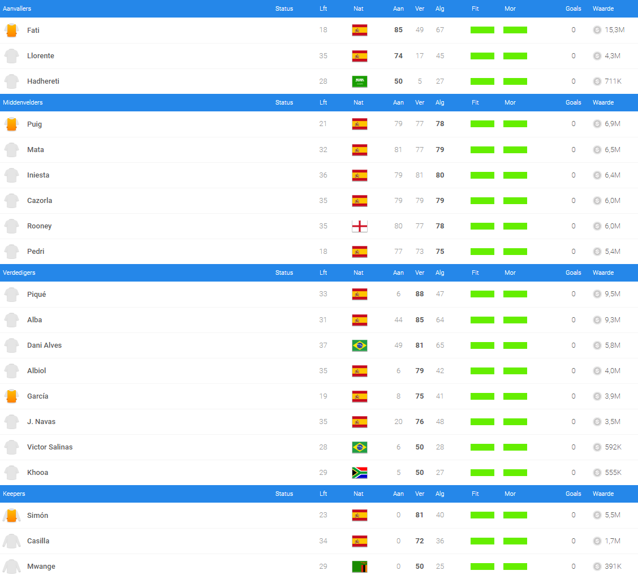This screenshot has width=638, height=575.
Task: Sort midfielders by the Lft column header
Action: click(x=323, y=102)
